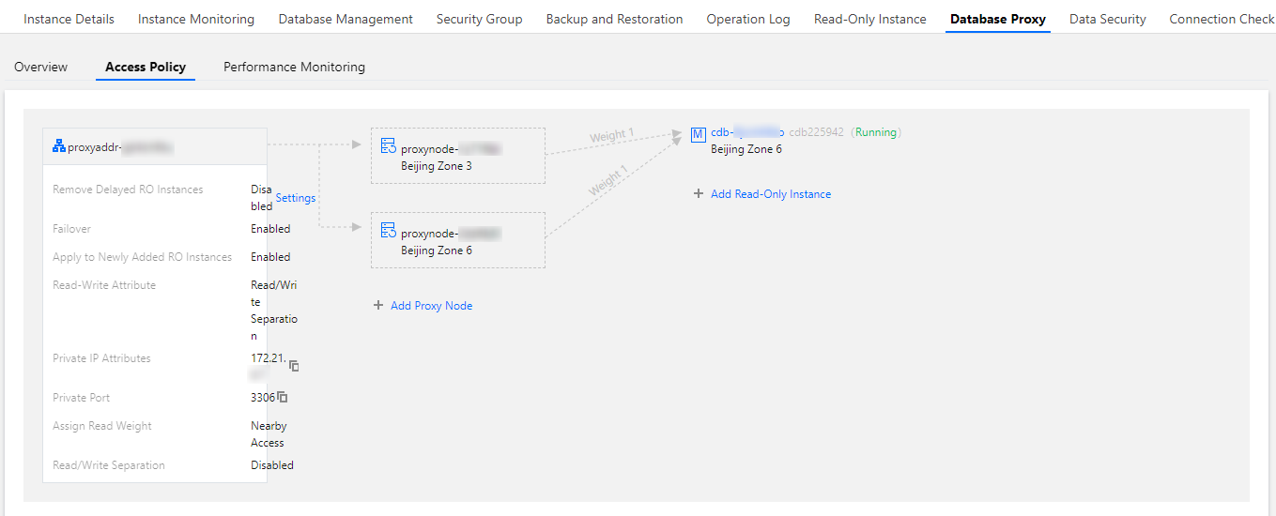
Task: Select the proxynode box in Beijing Zone 3
Action: coord(458,156)
